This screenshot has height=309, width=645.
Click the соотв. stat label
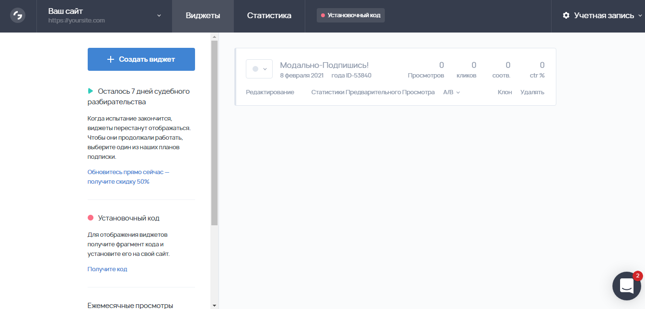pos(501,76)
